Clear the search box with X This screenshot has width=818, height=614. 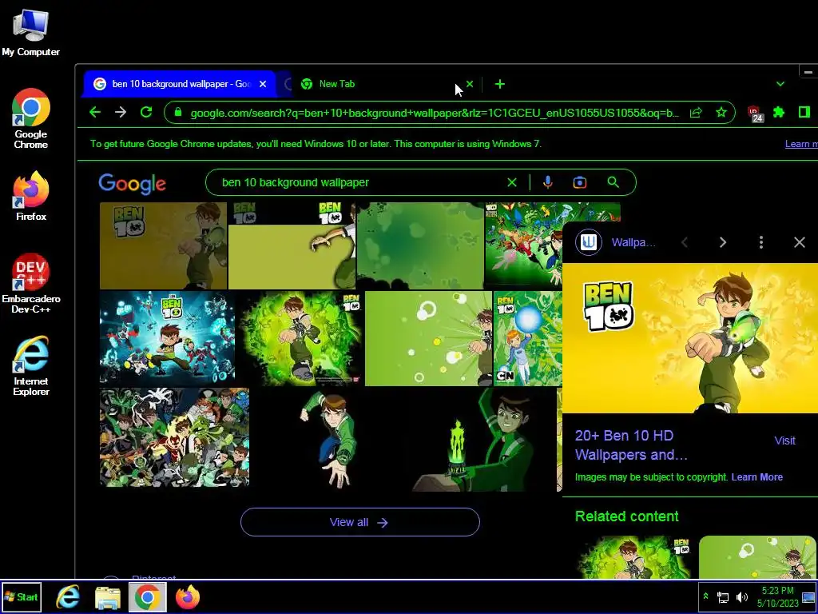click(512, 182)
